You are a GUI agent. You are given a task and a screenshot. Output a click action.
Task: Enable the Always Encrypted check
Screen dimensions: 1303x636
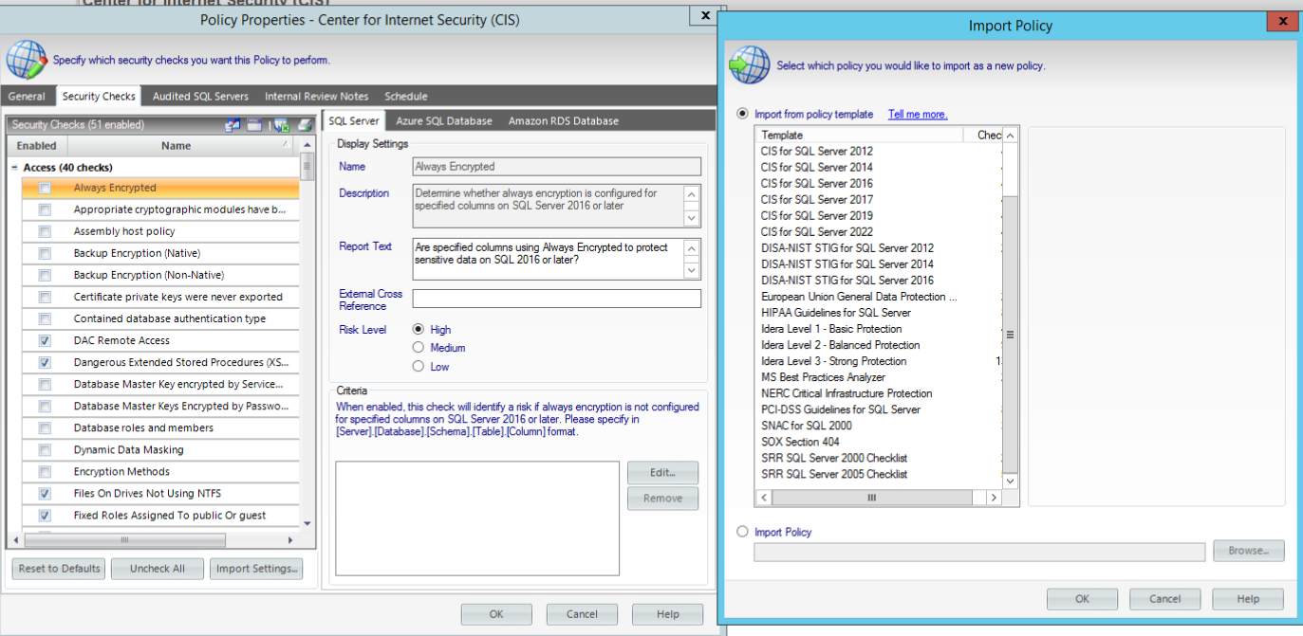pyautogui.click(x=45, y=188)
